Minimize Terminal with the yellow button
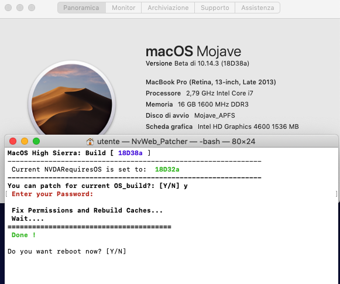 (x=25, y=141)
